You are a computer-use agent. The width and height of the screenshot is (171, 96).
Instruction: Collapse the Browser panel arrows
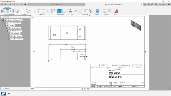tap(2, 17)
